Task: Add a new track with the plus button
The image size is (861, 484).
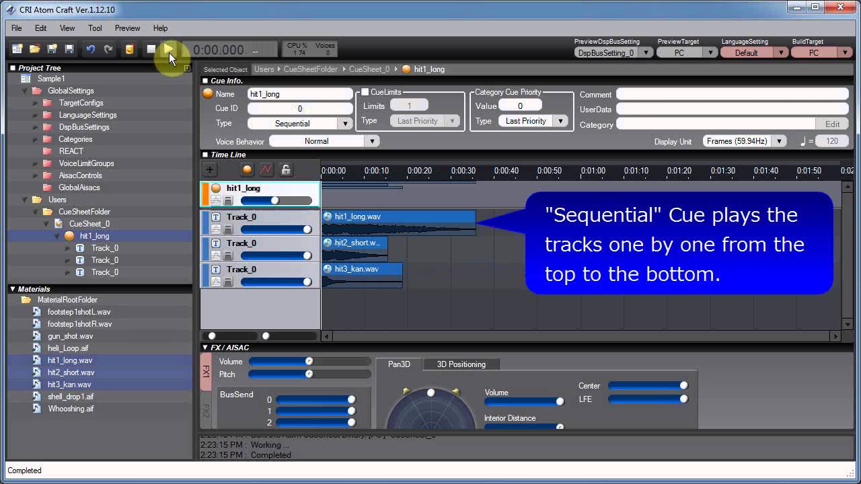Action: click(210, 170)
